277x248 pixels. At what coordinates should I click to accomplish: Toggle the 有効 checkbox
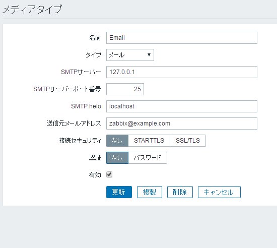[x=109, y=174]
